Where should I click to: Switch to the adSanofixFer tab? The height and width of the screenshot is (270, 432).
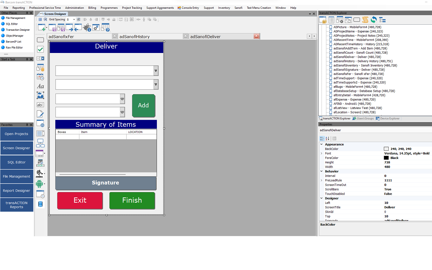(x=61, y=36)
